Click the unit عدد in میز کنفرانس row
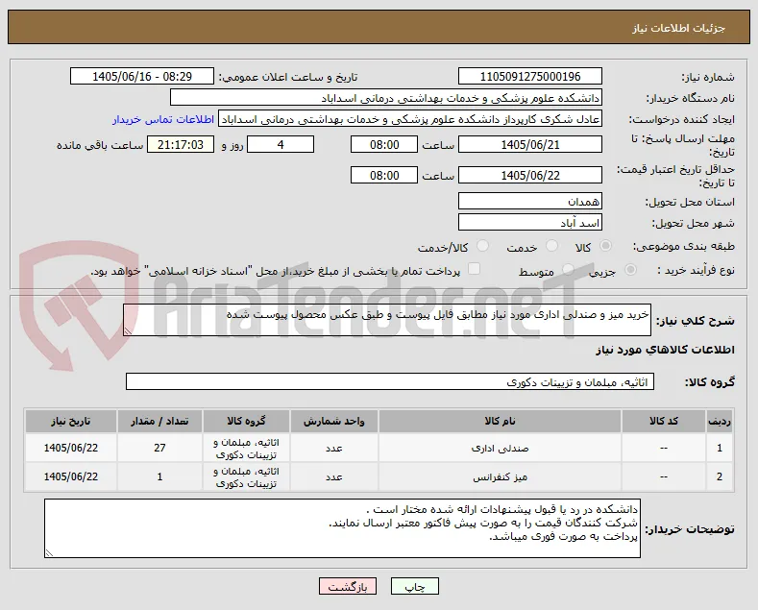758x610 pixels. [334, 477]
